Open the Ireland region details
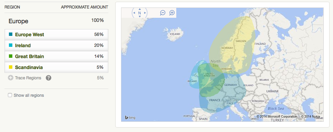 coord(57,45)
